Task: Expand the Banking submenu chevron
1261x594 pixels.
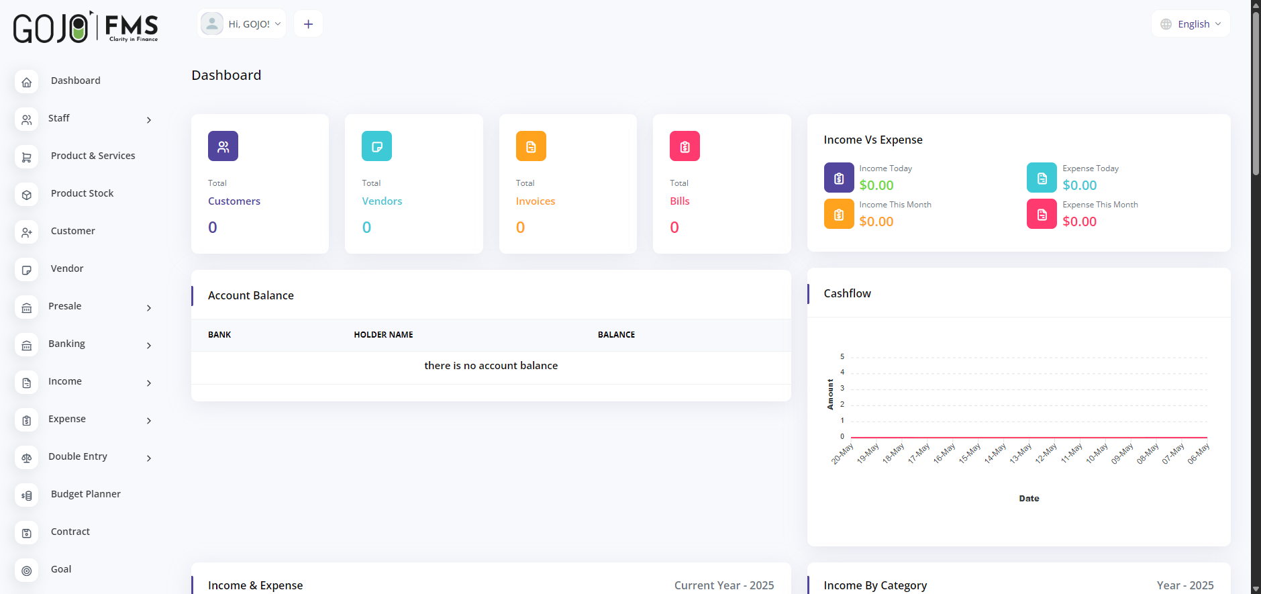Action: pyautogui.click(x=149, y=346)
